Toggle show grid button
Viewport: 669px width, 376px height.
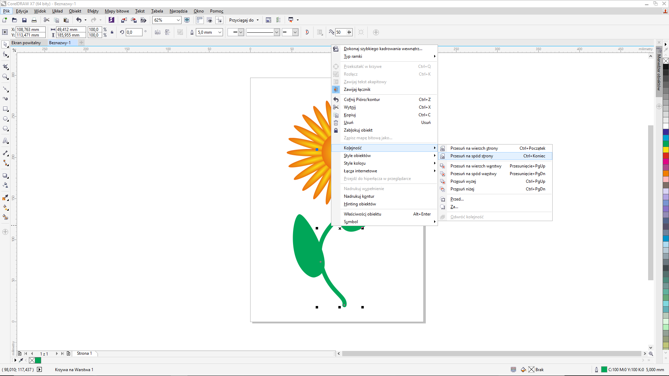pos(209,20)
